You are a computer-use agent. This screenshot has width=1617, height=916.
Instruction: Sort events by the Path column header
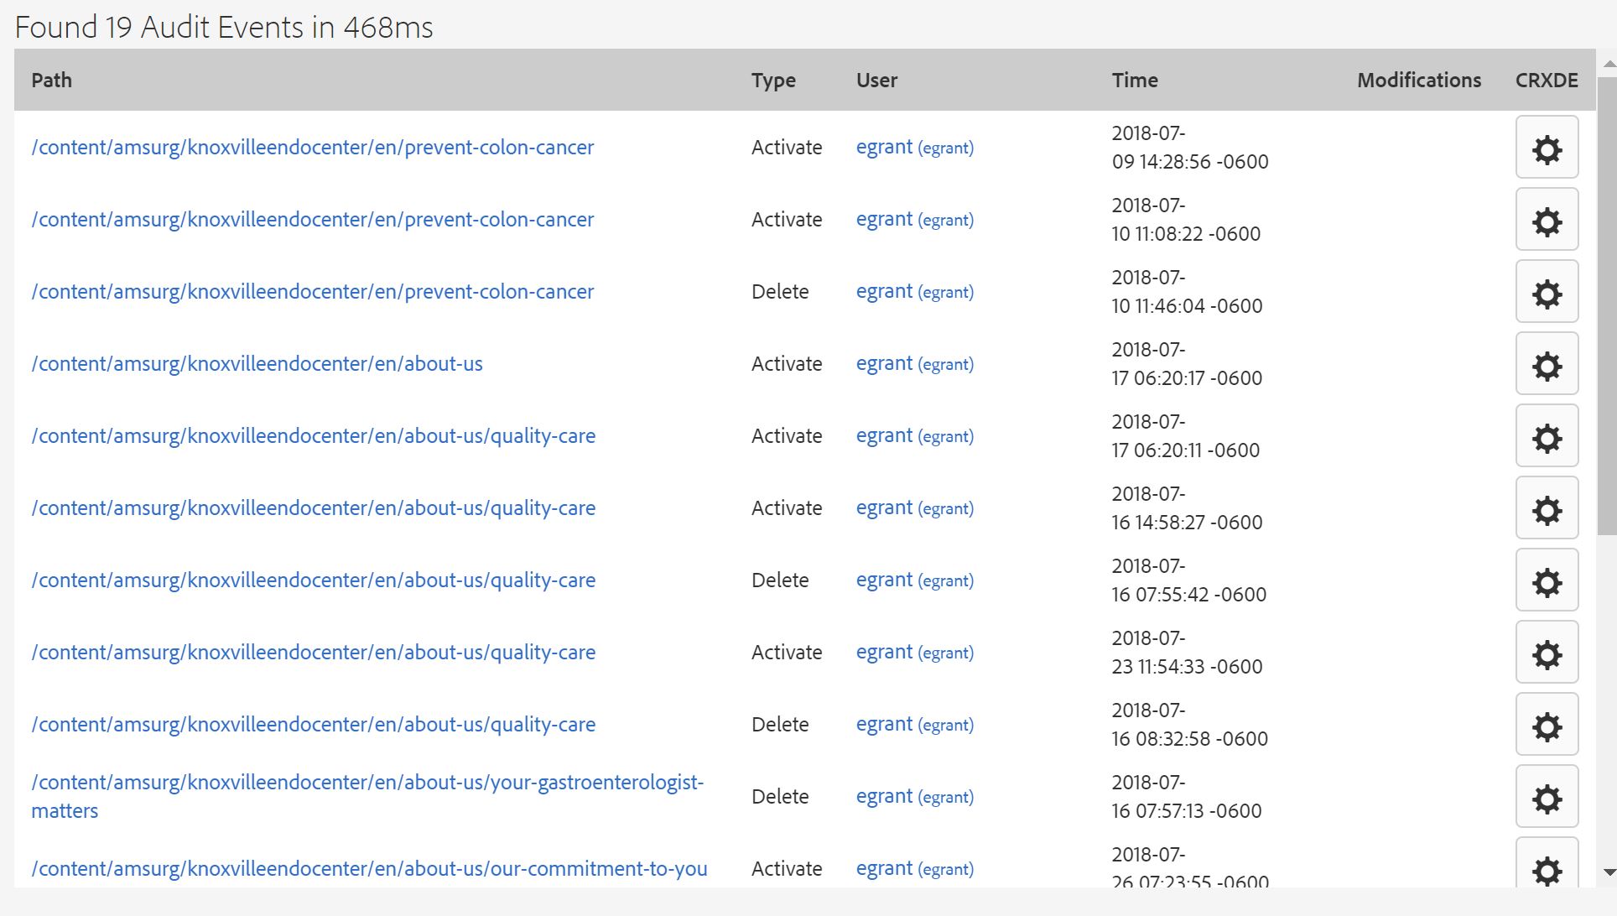[51, 81]
